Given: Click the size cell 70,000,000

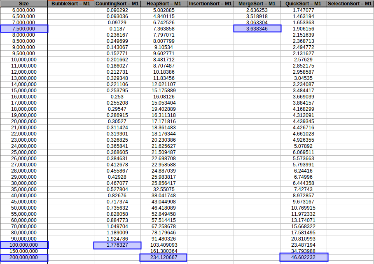Looking at the screenshot, I should (24, 227).
